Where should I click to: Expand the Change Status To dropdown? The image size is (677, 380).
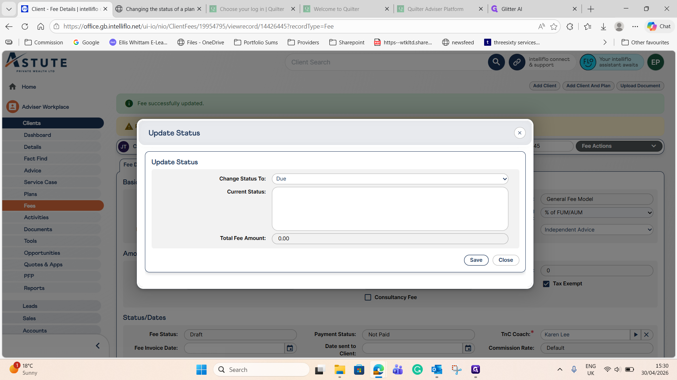390,179
